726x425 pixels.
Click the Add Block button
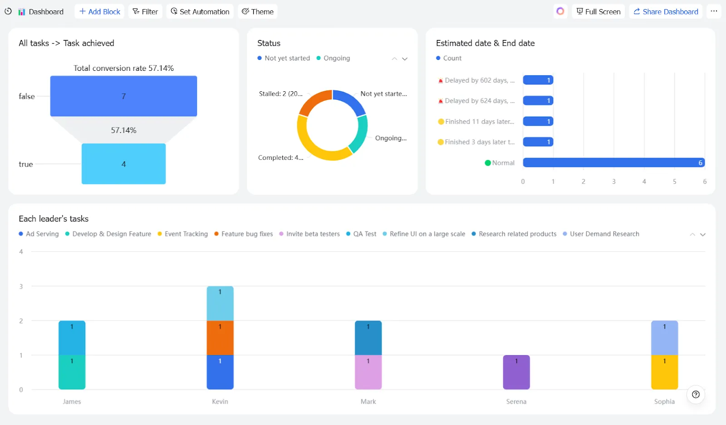coord(100,11)
